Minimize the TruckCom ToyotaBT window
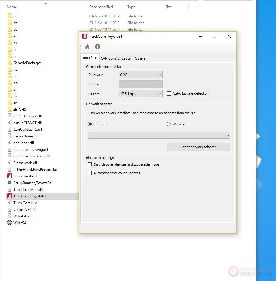 200,36
